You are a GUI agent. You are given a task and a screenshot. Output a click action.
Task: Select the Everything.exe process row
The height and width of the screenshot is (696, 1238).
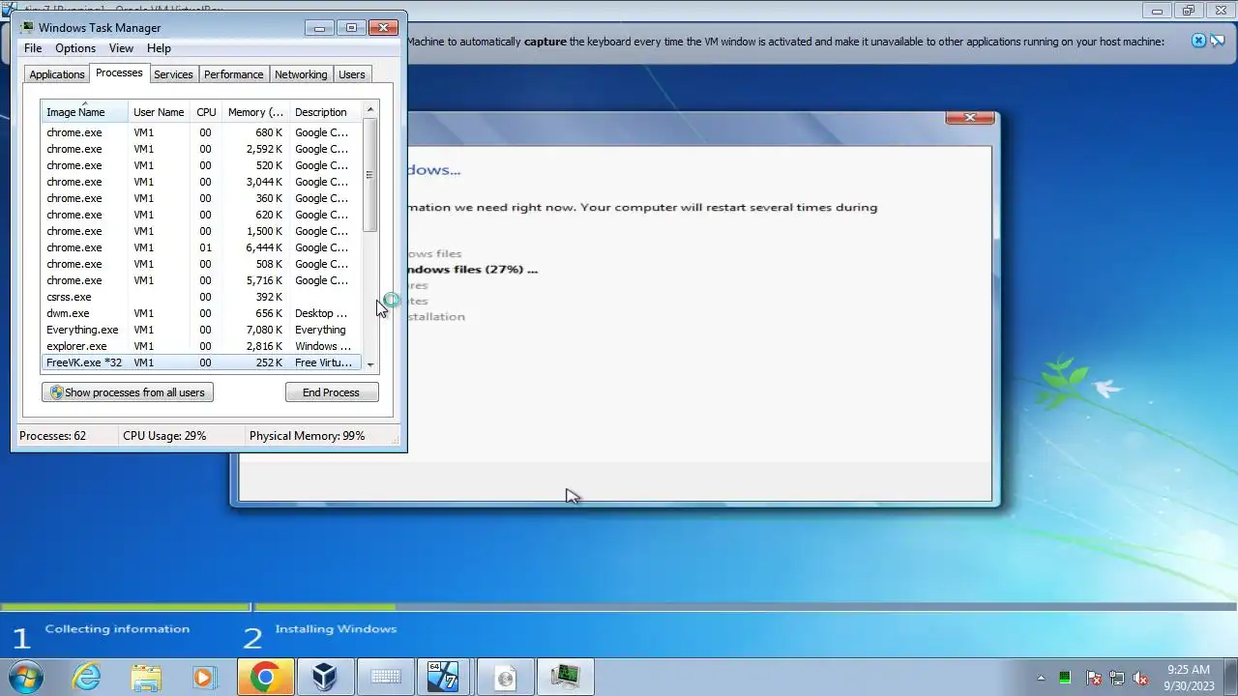(x=201, y=330)
